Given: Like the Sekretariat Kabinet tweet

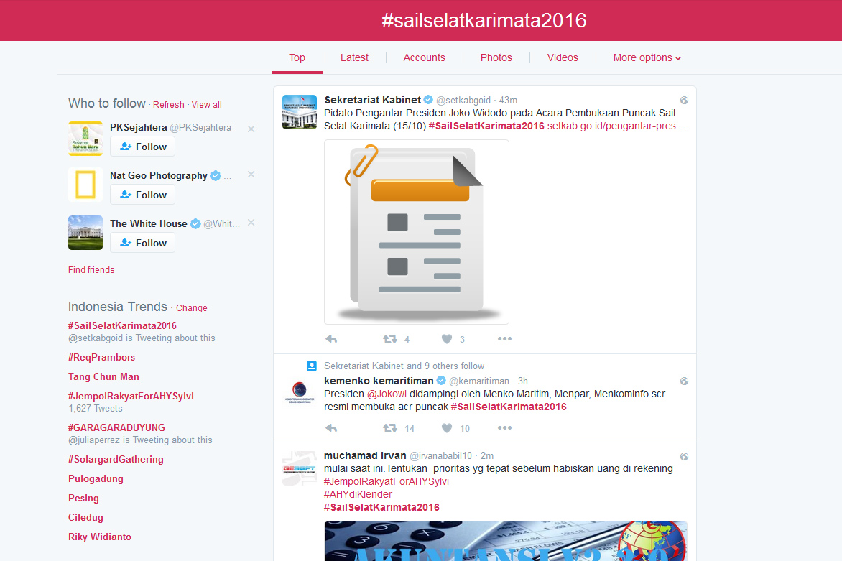Looking at the screenshot, I should pos(447,339).
